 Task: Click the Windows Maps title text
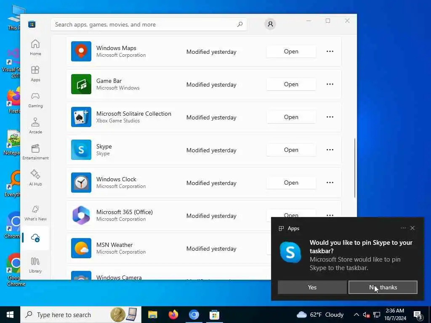click(116, 48)
